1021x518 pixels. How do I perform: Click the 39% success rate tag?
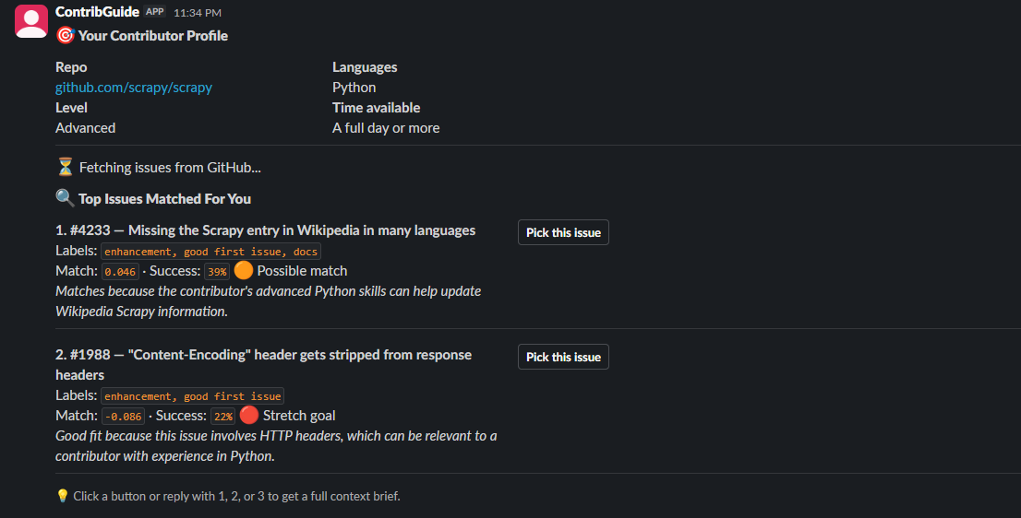[x=217, y=272]
